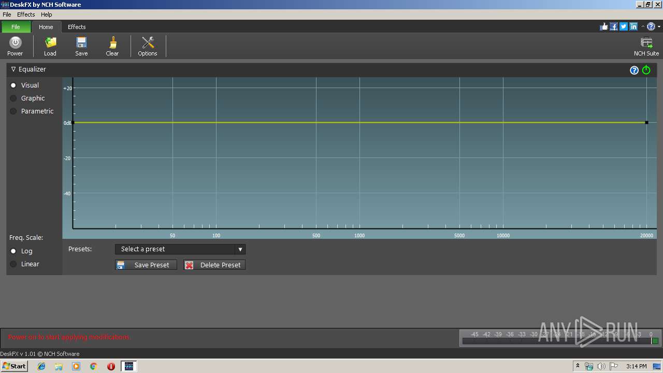663x373 pixels.
Task: Click the output level meter bar
Action: (560, 341)
